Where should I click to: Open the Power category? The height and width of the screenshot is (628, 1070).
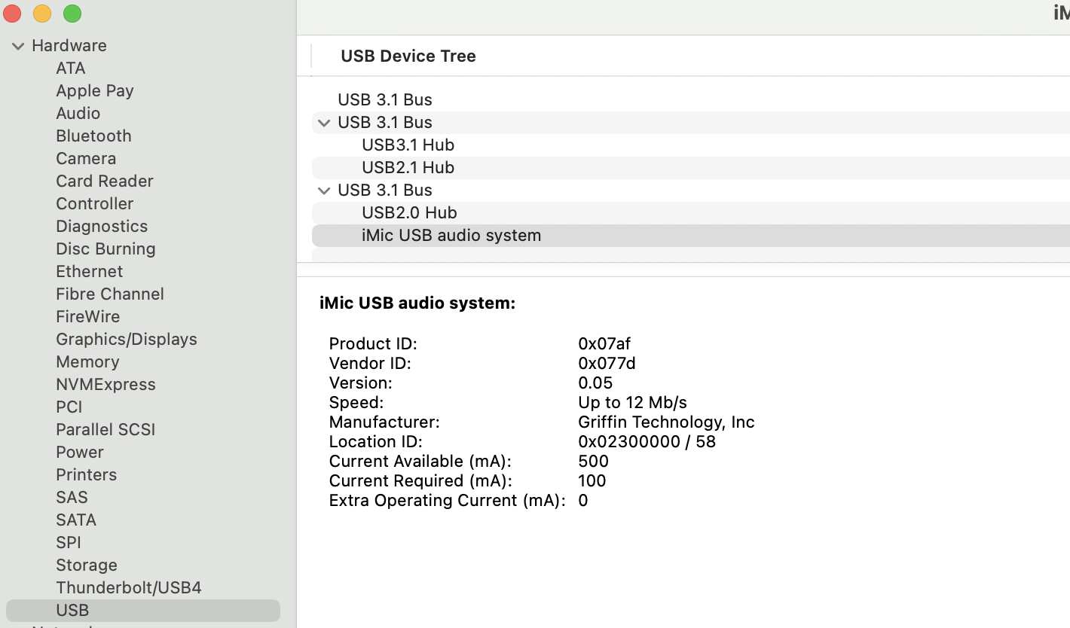[80, 452]
